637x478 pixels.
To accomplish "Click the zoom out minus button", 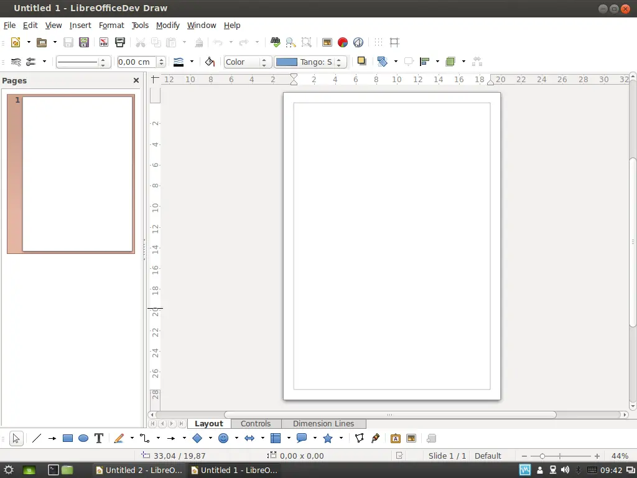I will tap(524, 456).
